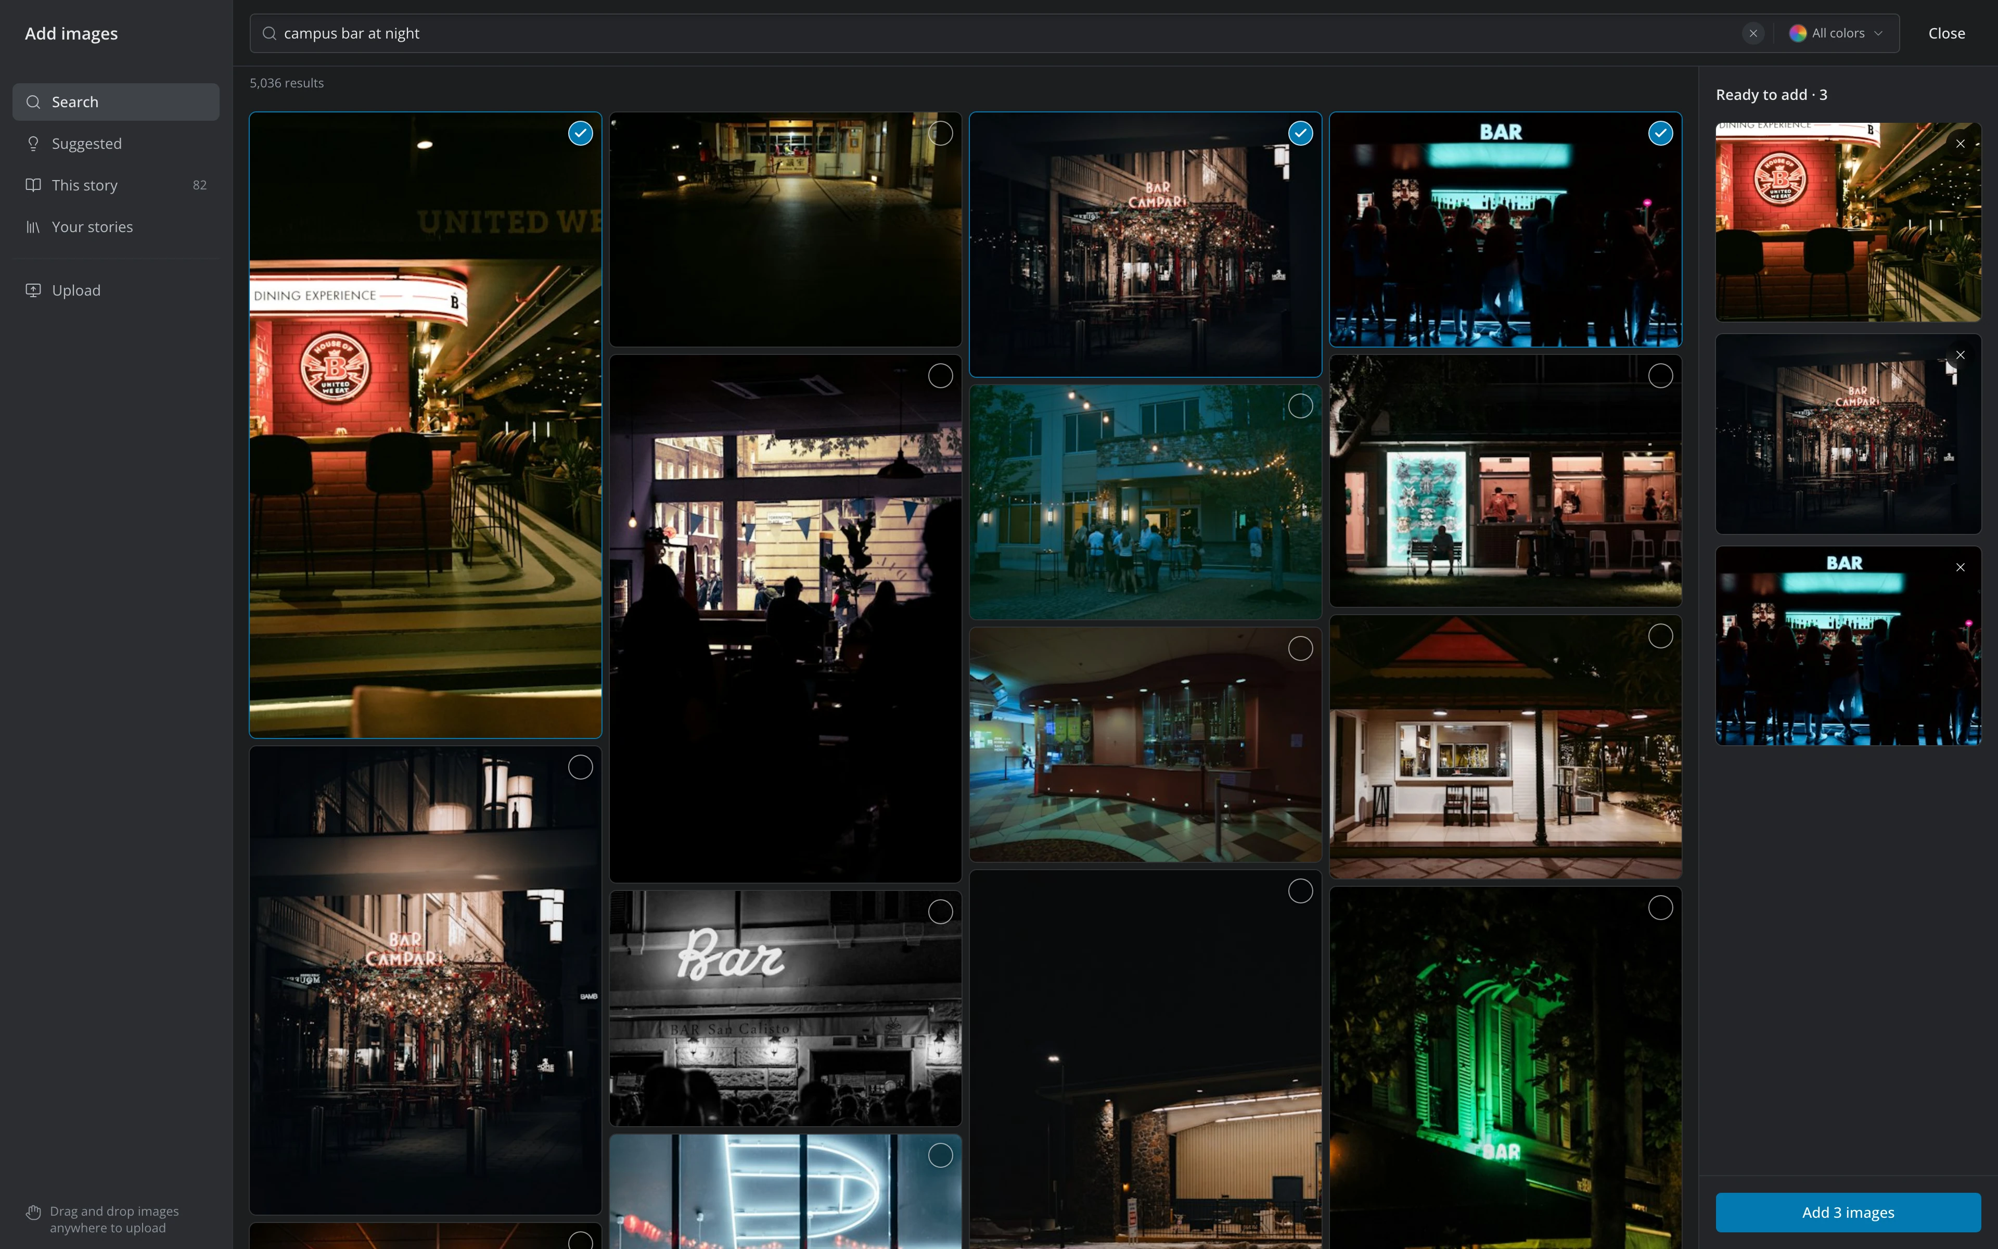Click the rainbow color wheel icon
Viewport: 1998px width, 1249px height.
[x=1797, y=33]
